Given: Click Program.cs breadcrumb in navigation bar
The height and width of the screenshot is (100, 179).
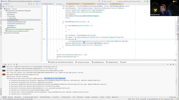Looking at the screenshot, I should pos(37,1).
